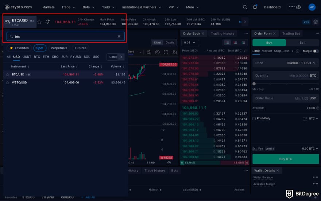The image size is (321, 201).
Task: Open the search magnifier in the header
Action: pyautogui.click(x=245, y=7)
